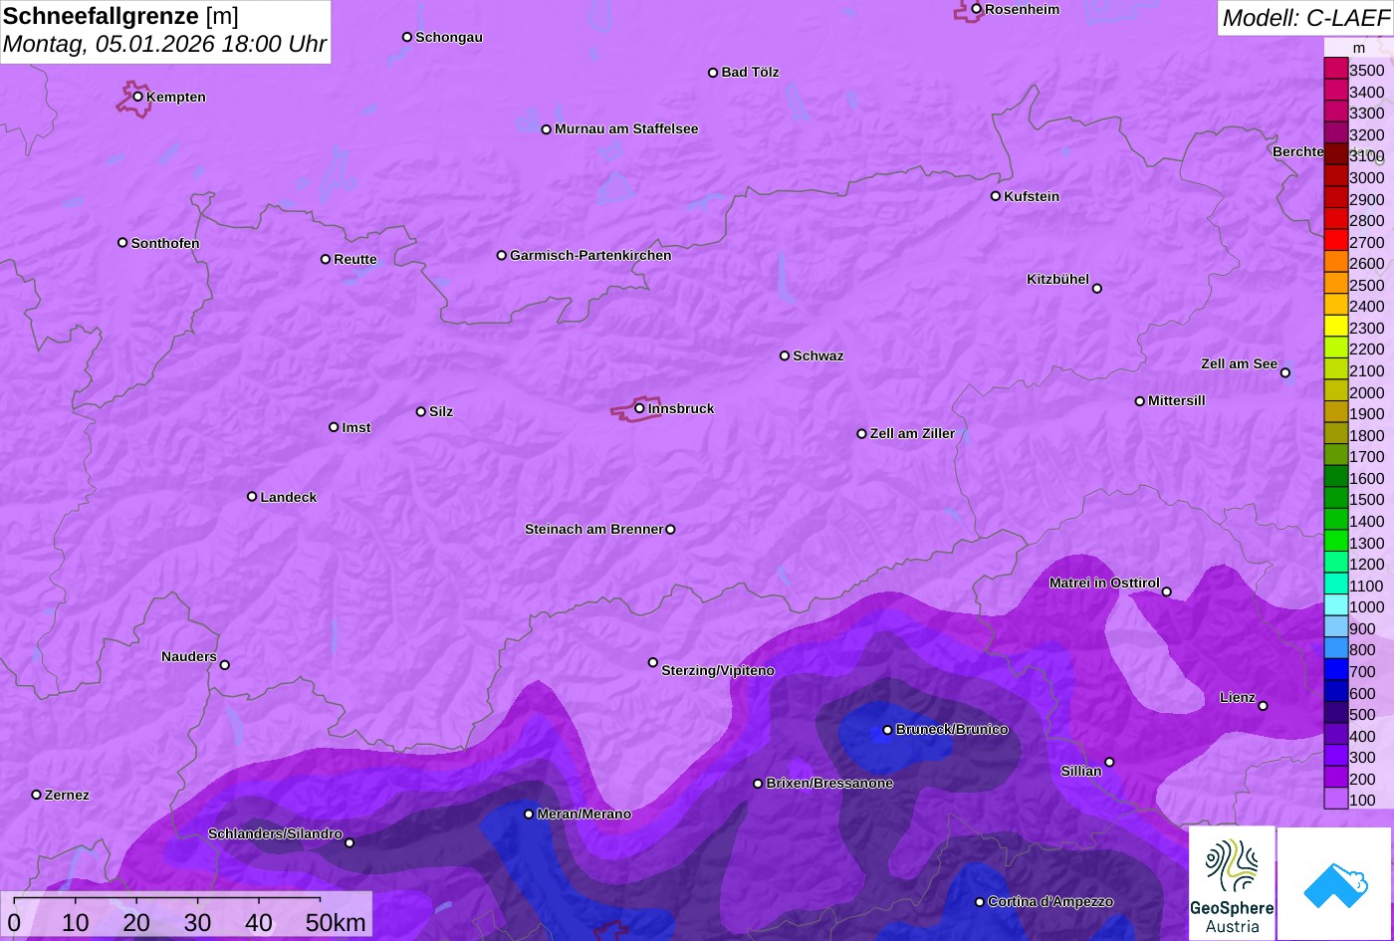Click the 1200 legend value
The width and height of the screenshot is (1394, 941).
[x=1366, y=564]
